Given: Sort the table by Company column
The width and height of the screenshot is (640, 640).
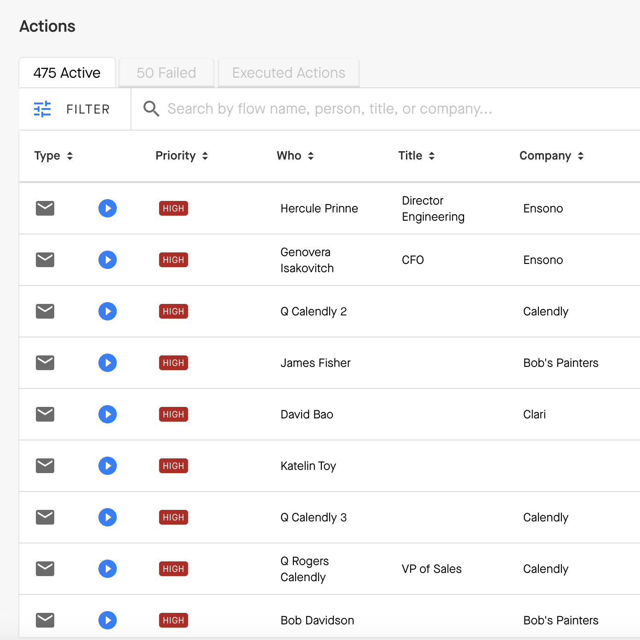Looking at the screenshot, I should 552,156.
